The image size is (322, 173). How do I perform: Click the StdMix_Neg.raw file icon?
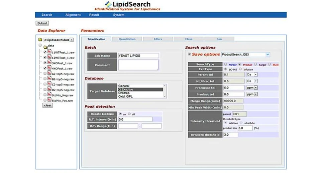pyautogui.click(x=49, y=94)
